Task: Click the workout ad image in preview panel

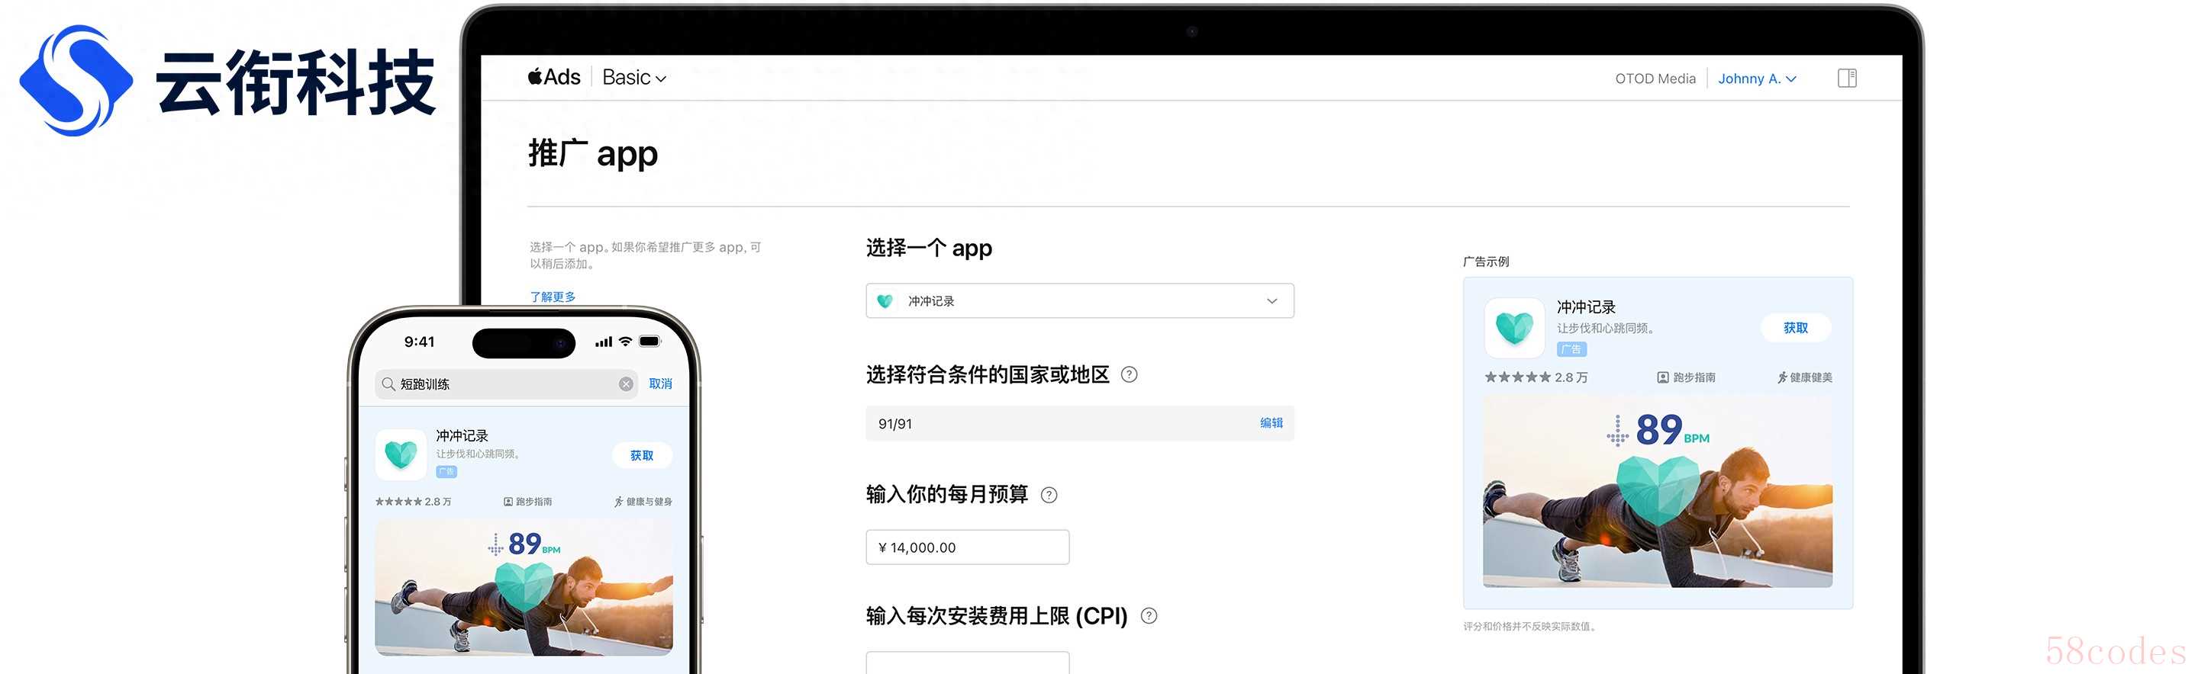Action: click(1657, 492)
